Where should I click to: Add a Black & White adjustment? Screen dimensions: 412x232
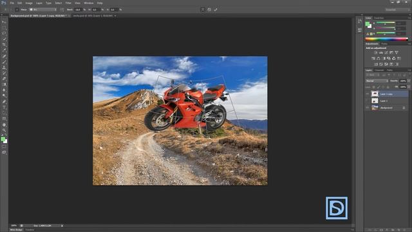tap(384, 59)
